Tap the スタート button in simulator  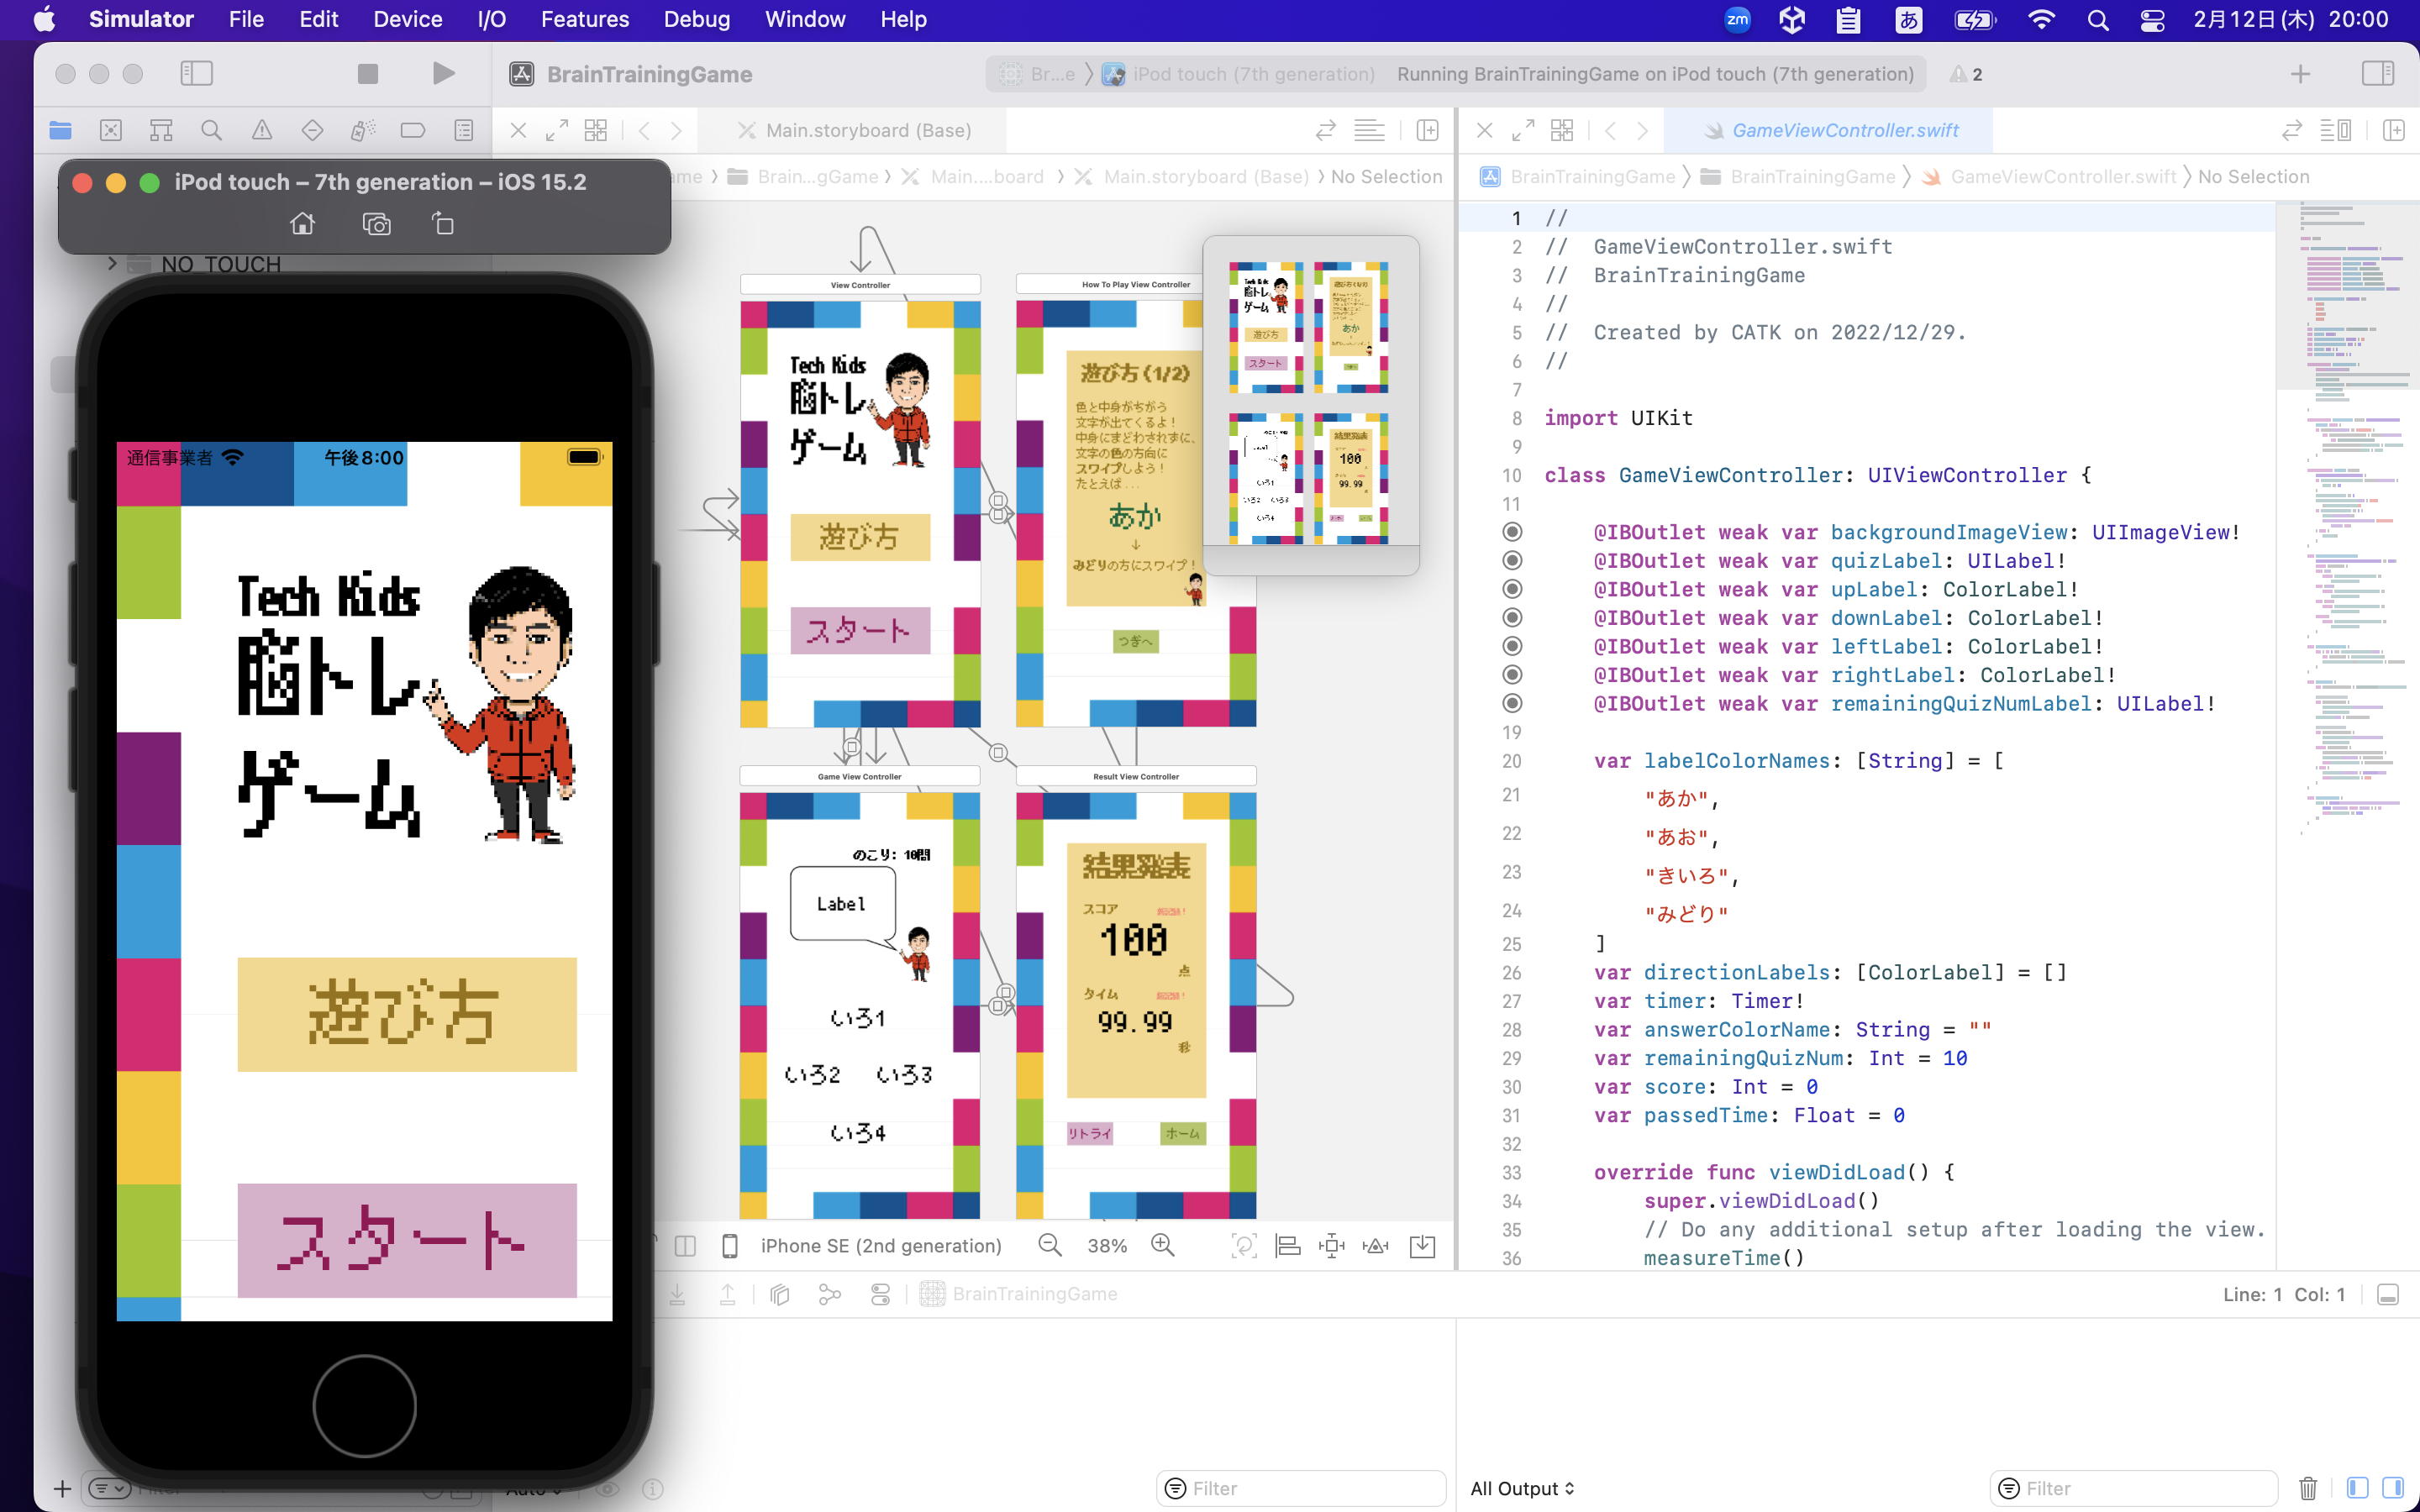click(407, 1240)
